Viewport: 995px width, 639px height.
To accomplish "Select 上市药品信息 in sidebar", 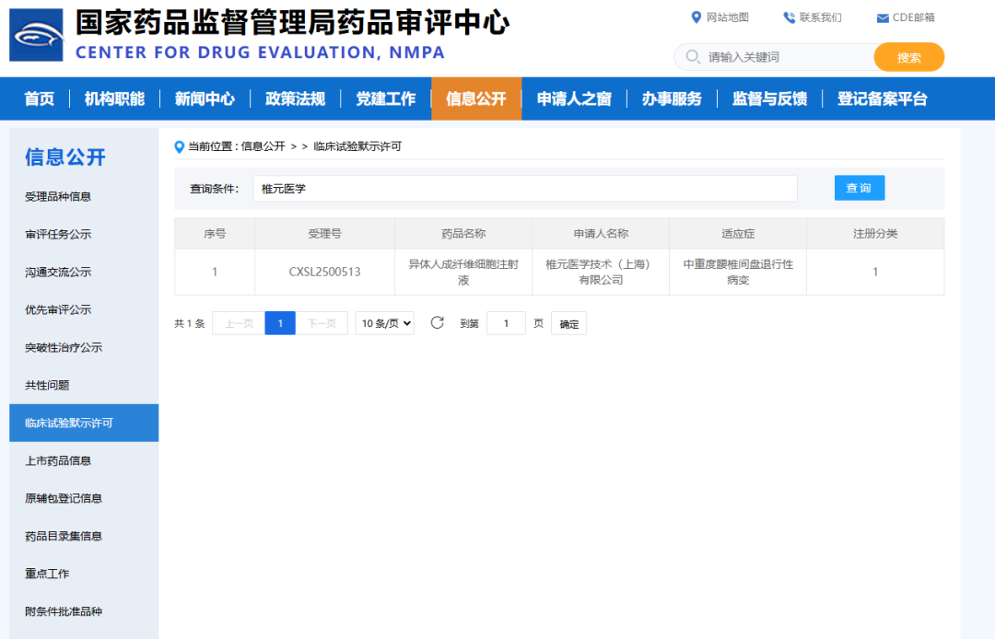I will click(84, 461).
